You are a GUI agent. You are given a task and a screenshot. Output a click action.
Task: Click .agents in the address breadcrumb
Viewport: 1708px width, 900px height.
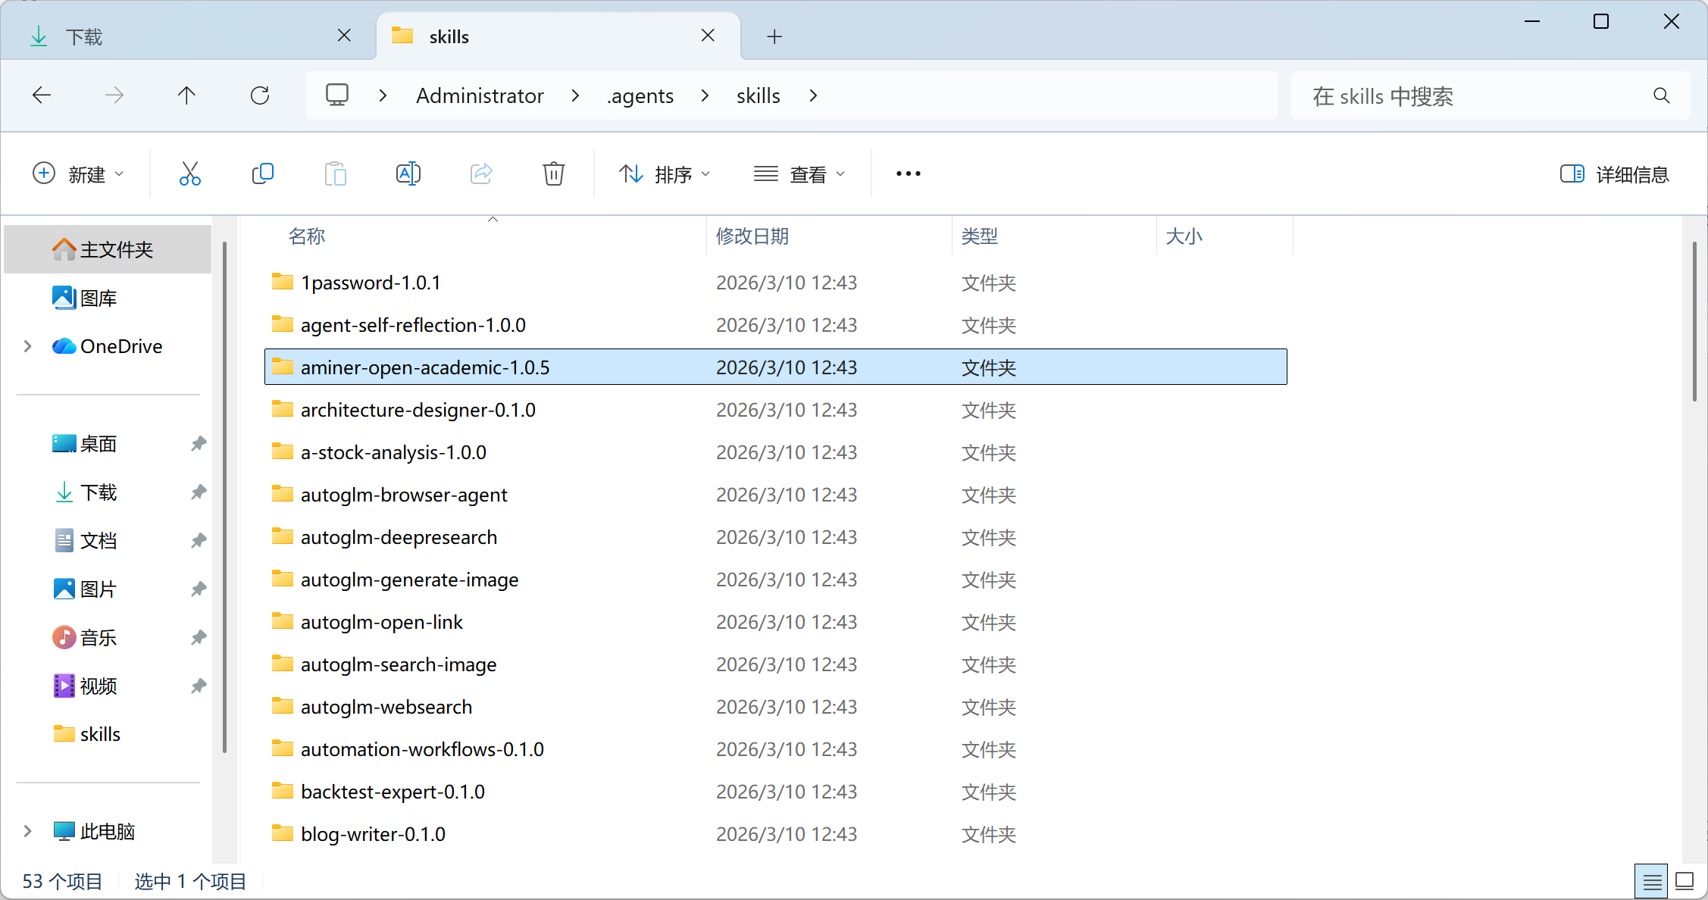[x=640, y=95]
